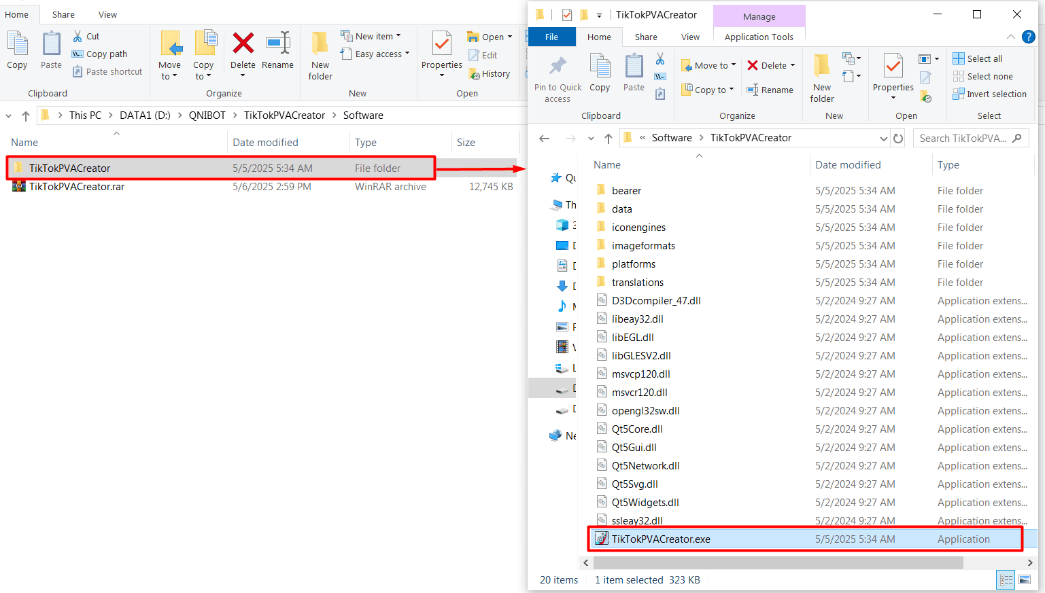Image resolution: width=1045 pixels, height=593 pixels.
Task: Open the Customize Quick Access Toolbar dropdown
Action: pyautogui.click(x=599, y=15)
